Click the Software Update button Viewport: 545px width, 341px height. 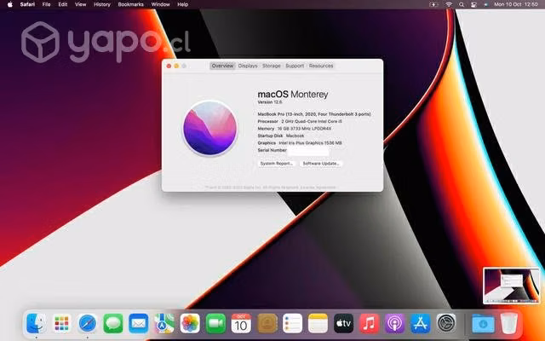point(321,164)
